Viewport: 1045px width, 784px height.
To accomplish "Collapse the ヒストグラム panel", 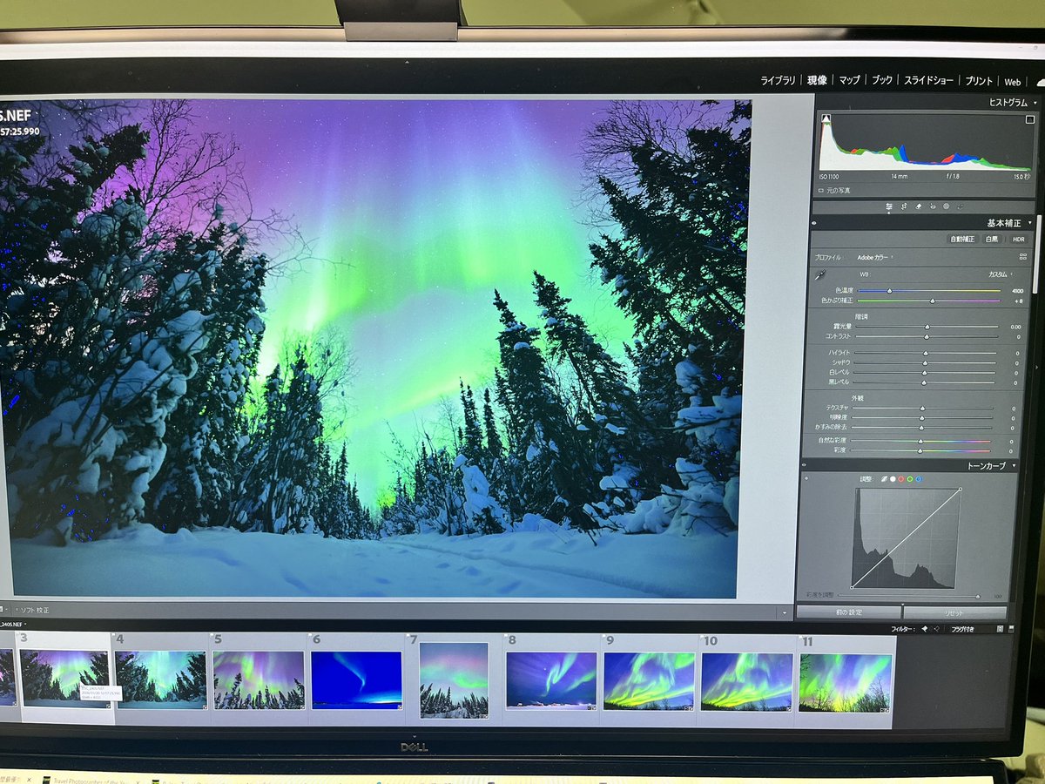I will pos(1035,103).
